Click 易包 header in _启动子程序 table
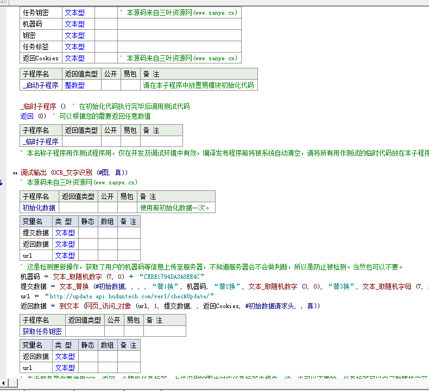 [x=130, y=74]
